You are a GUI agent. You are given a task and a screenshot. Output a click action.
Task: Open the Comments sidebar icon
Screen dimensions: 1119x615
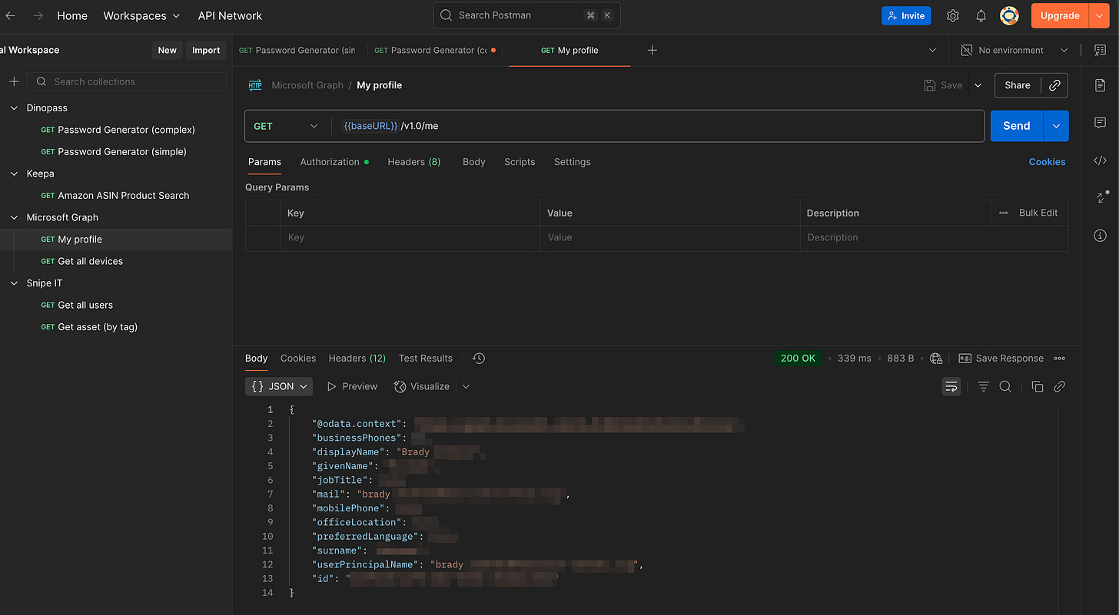point(1101,123)
